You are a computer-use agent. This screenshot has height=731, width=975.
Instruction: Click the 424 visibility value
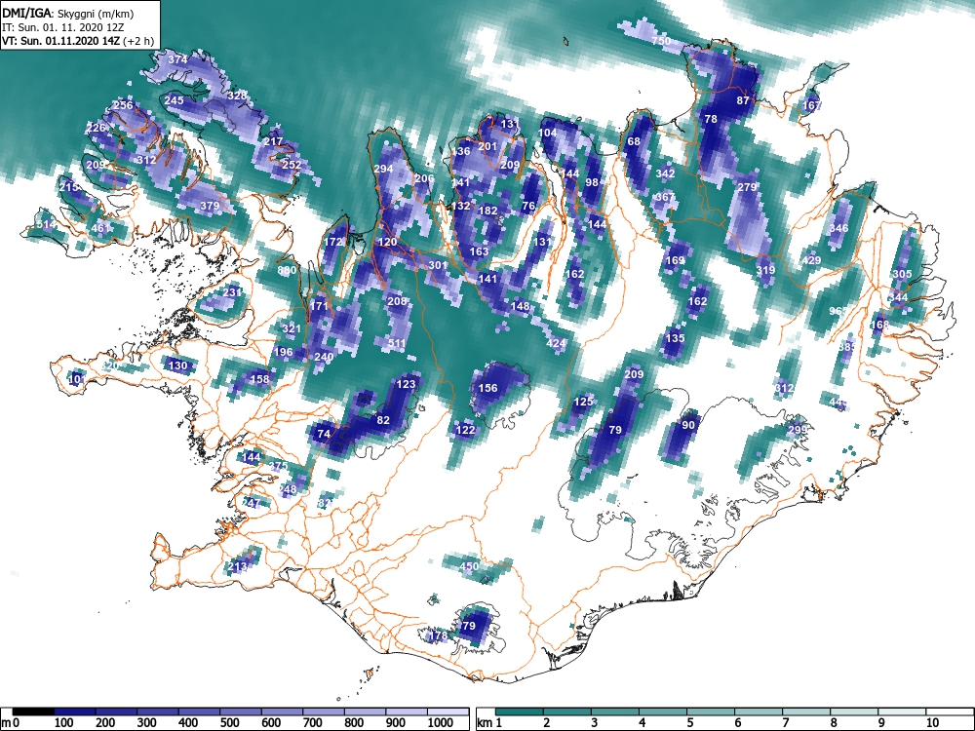click(x=556, y=343)
